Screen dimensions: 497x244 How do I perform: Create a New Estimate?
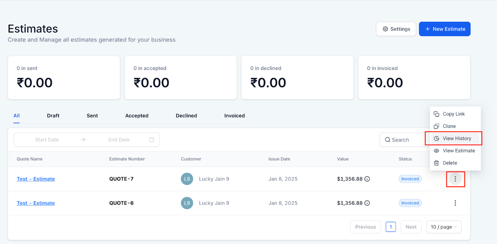click(x=445, y=29)
